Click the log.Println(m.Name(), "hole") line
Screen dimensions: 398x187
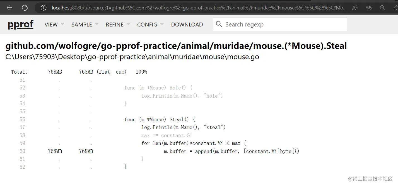tap(182, 96)
